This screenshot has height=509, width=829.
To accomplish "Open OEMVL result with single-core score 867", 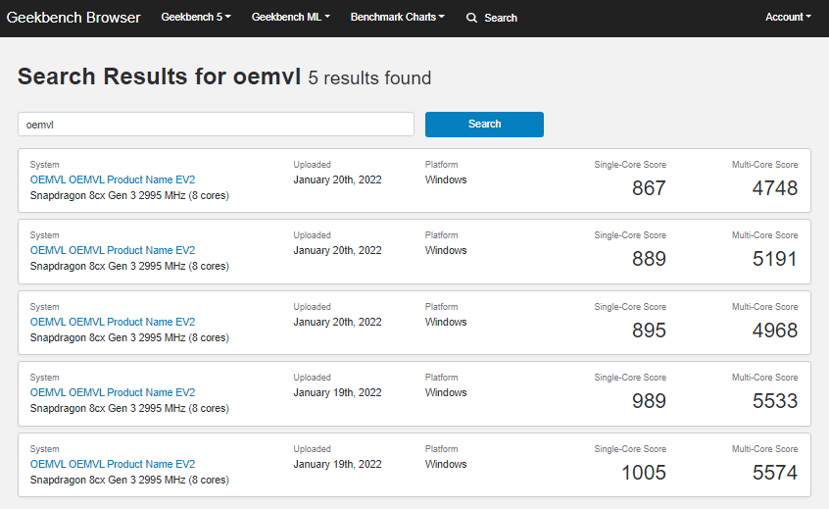I will pyautogui.click(x=112, y=179).
